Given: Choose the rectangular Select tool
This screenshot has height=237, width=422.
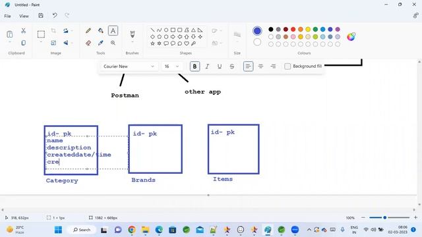Looking at the screenshot, I should click(x=41, y=34).
